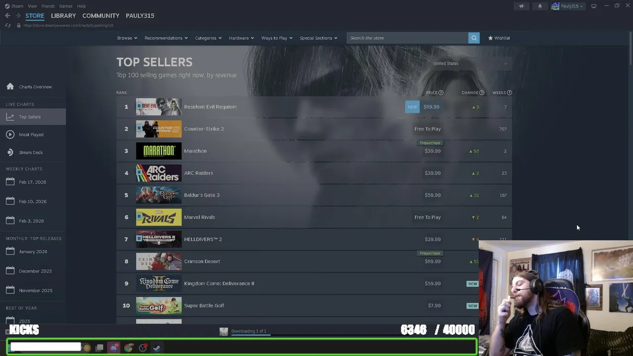Click the Steam Deck chart icon
Viewport: 633px width, 356px height.
click(10, 152)
